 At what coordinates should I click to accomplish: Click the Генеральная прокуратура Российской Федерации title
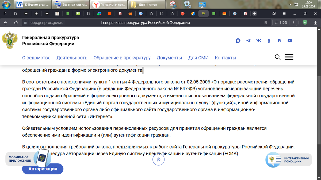[x=51, y=41]
